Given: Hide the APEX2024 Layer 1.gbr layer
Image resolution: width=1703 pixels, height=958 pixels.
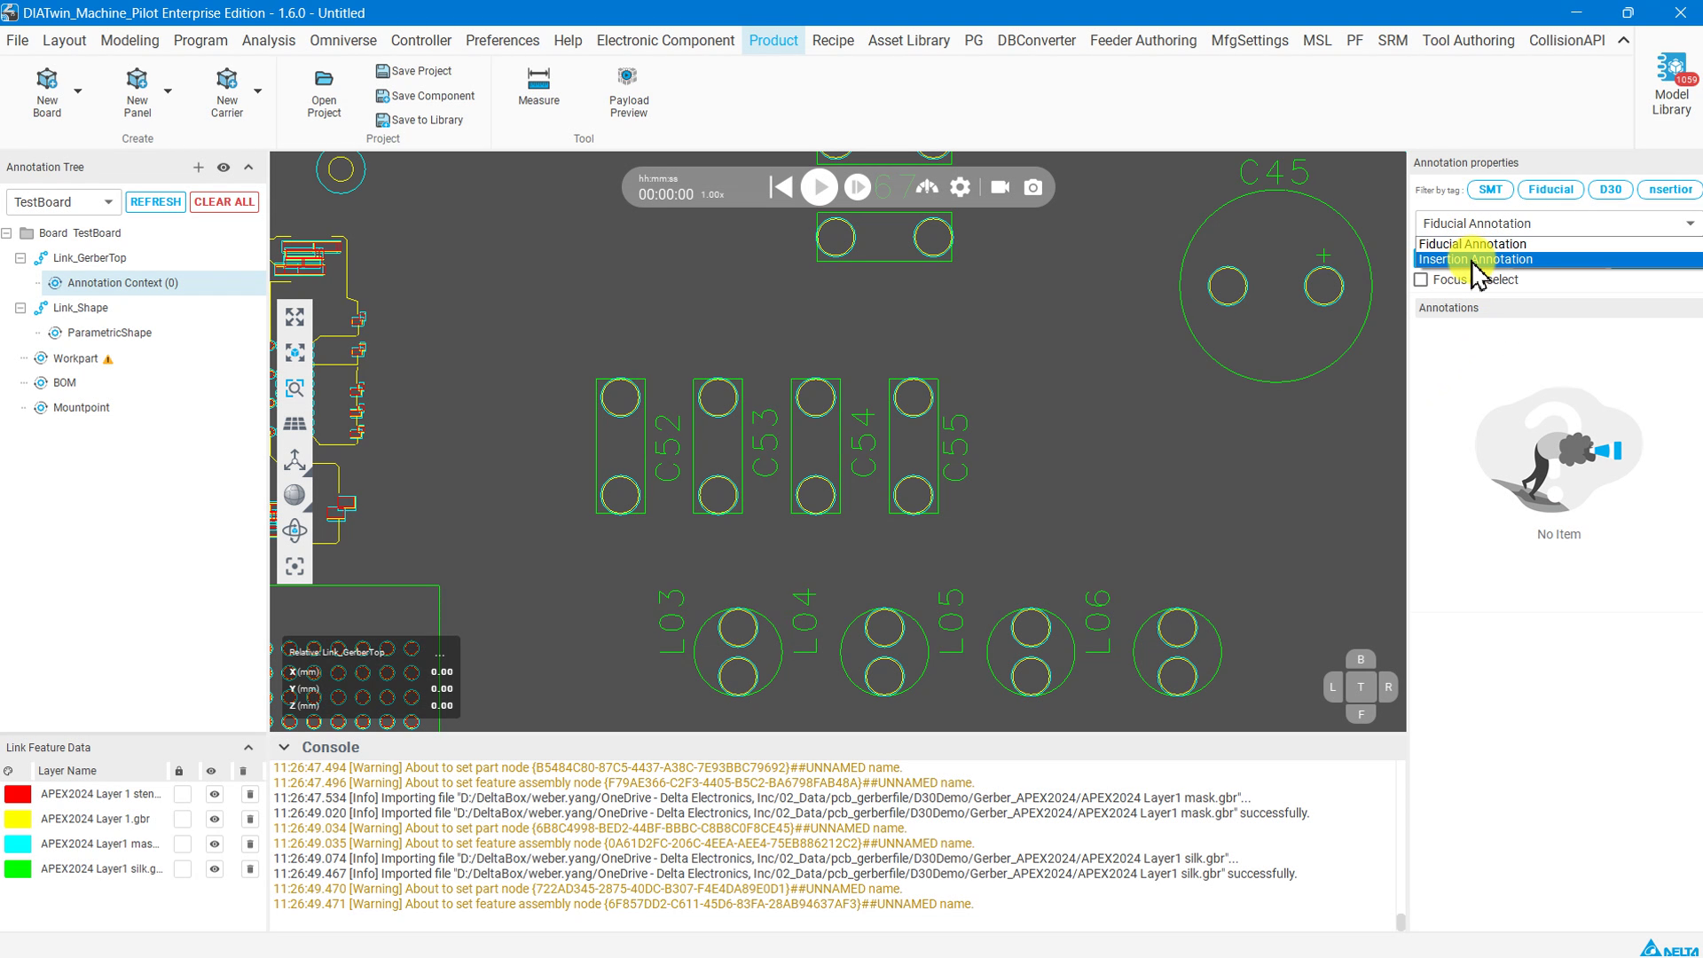Looking at the screenshot, I should click(214, 820).
